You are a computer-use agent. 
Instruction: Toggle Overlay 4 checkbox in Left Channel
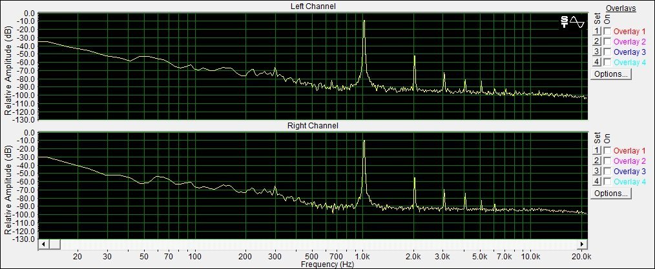pos(607,62)
